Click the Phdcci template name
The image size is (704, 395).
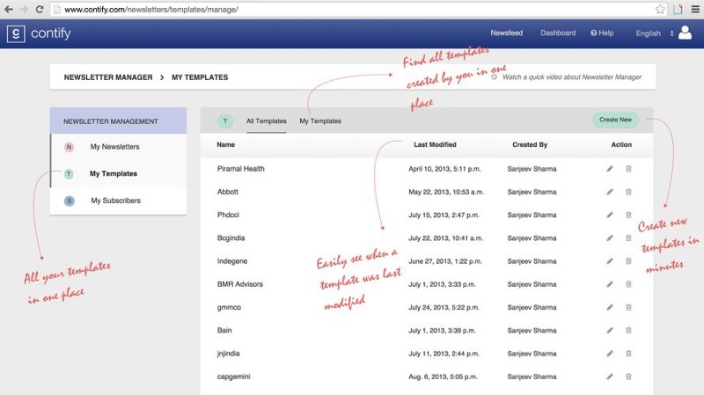(x=228, y=215)
